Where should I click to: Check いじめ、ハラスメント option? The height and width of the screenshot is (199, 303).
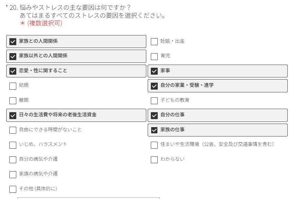click(13, 145)
